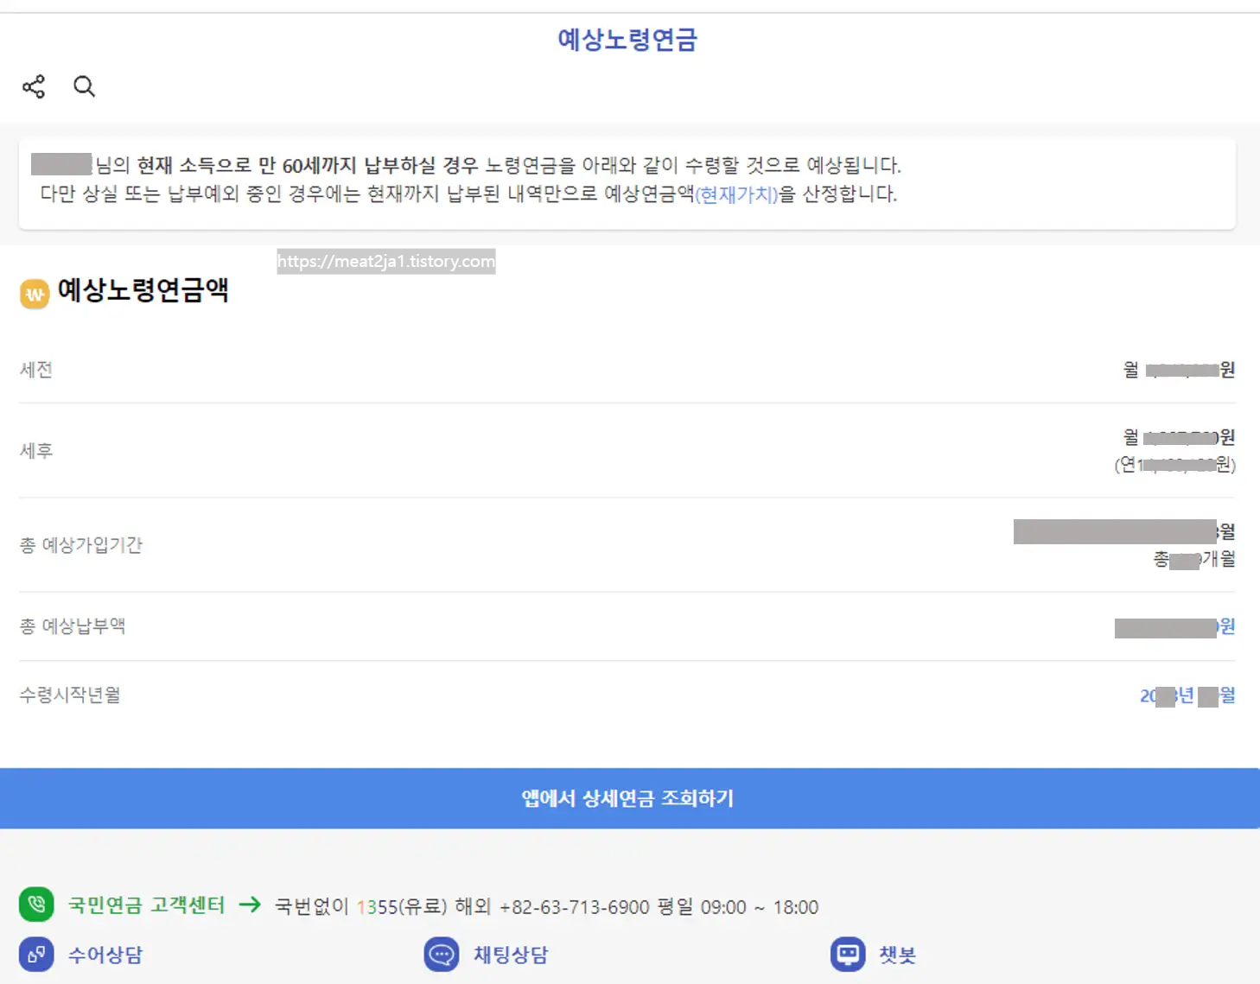Open the (현재가치) link
The image size is (1260, 984).
coord(735,195)
